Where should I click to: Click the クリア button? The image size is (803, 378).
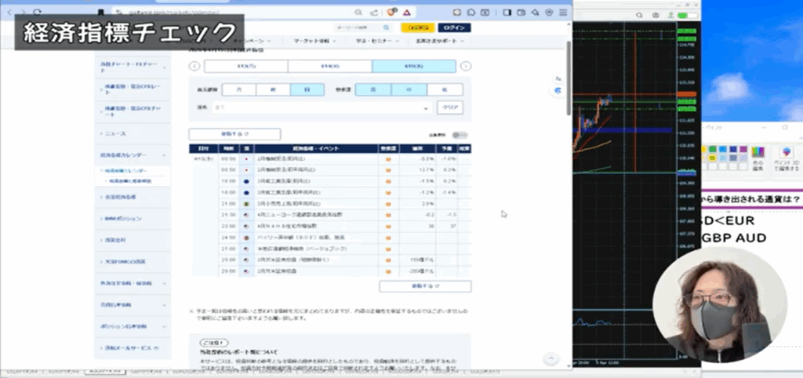point(450,107)
